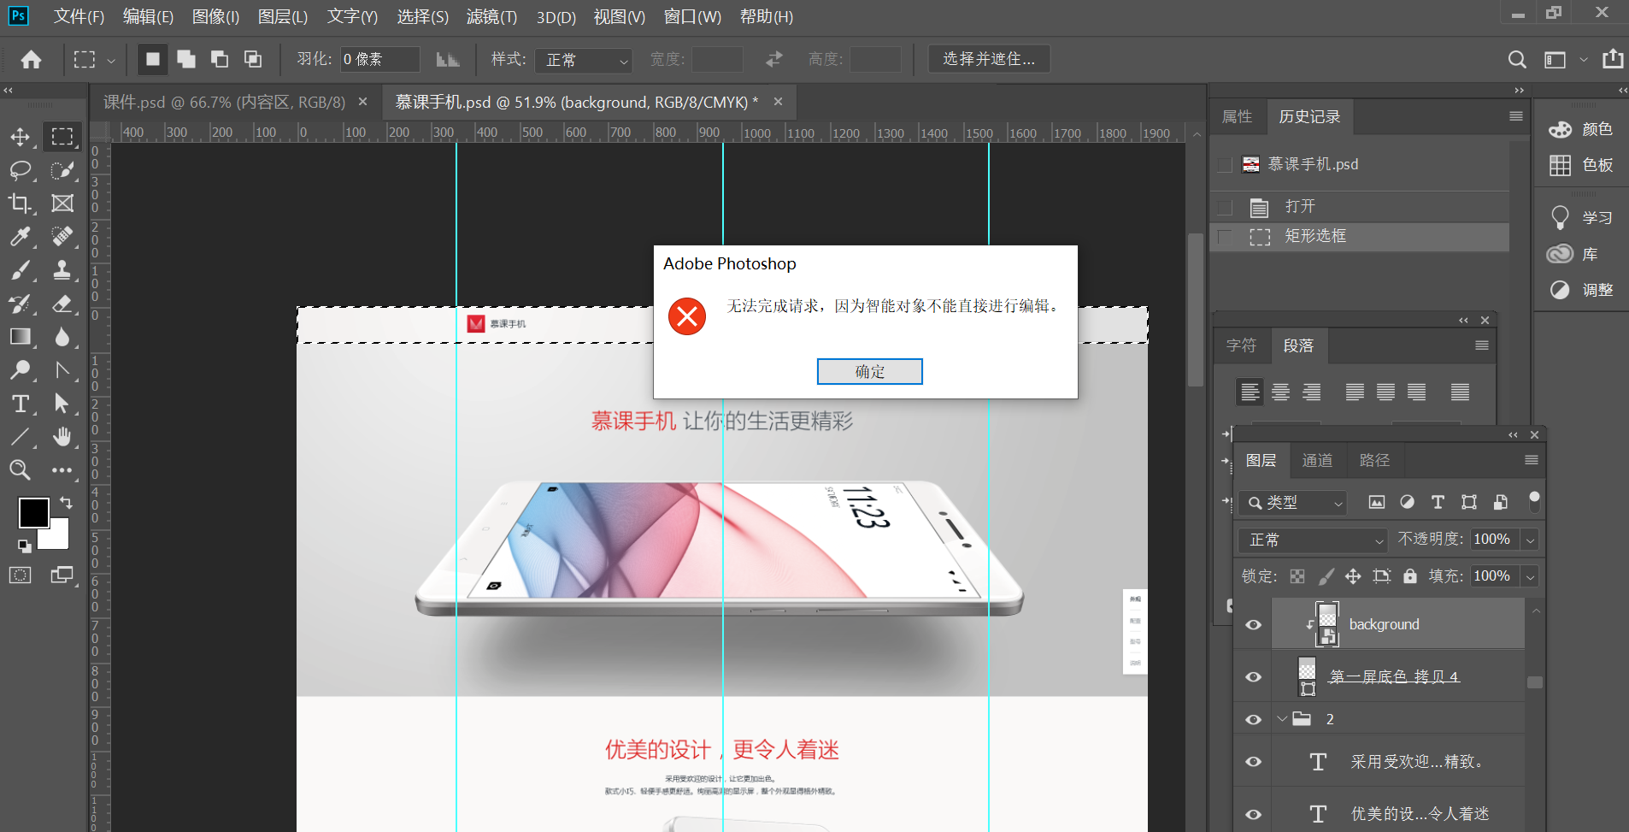Select the Move tool
Screen dimensions: 1629x832
pos(21,137)
